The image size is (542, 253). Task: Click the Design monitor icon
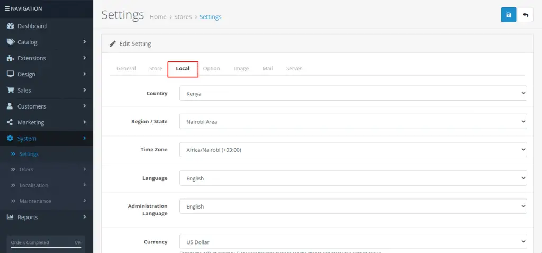[11, 74]
